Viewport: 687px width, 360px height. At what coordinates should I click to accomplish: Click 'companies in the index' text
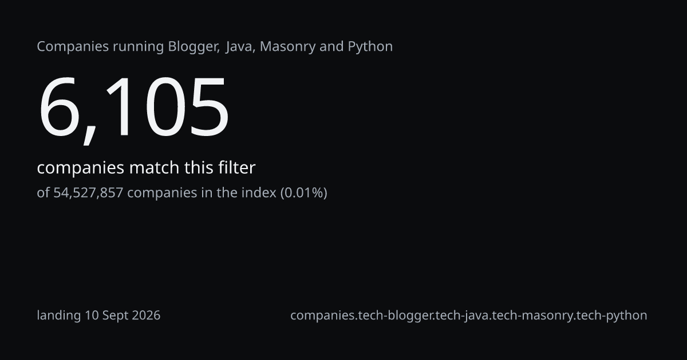[x=202, y=193]
